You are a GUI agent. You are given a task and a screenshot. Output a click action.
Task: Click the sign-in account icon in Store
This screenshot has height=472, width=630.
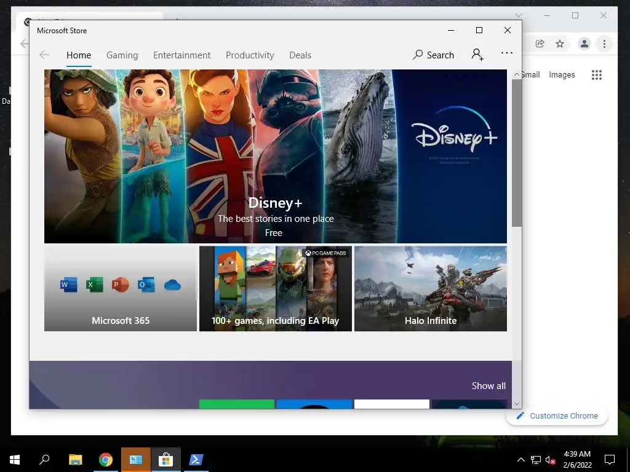tap(477, 55)
